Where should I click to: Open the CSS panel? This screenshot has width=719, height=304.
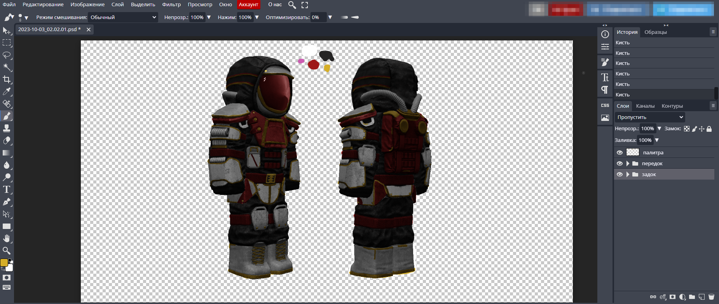(x=605, y=105)
